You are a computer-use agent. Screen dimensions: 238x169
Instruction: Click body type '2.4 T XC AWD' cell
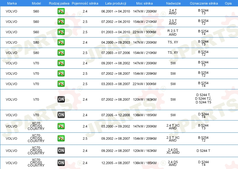click(173, 127)
